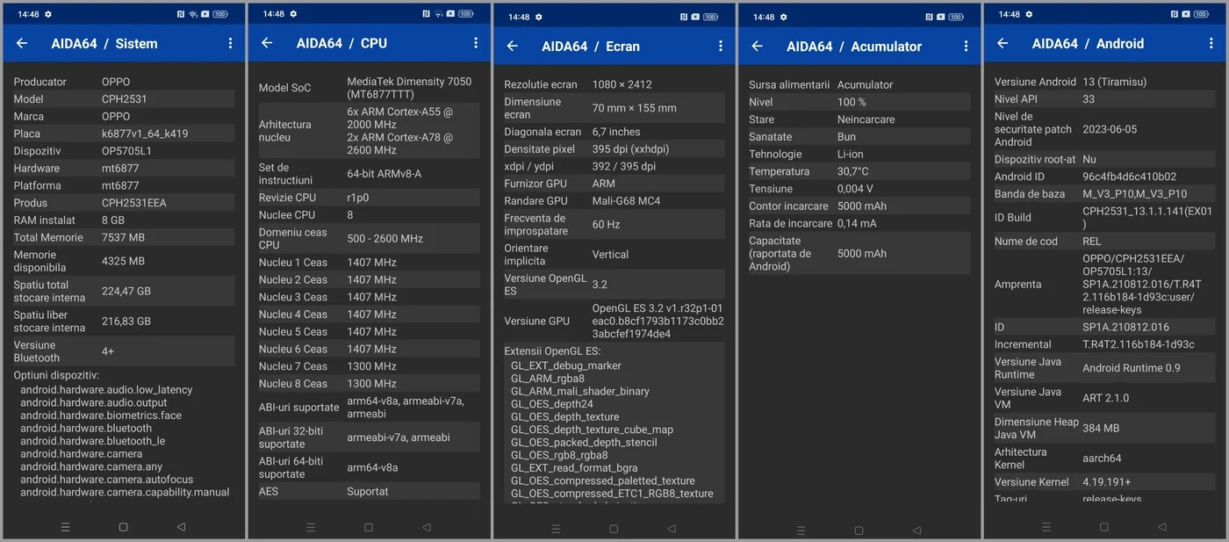
Task: Select Rata de incarcare value 0,14 mA
Action: (x=857, y=223)
